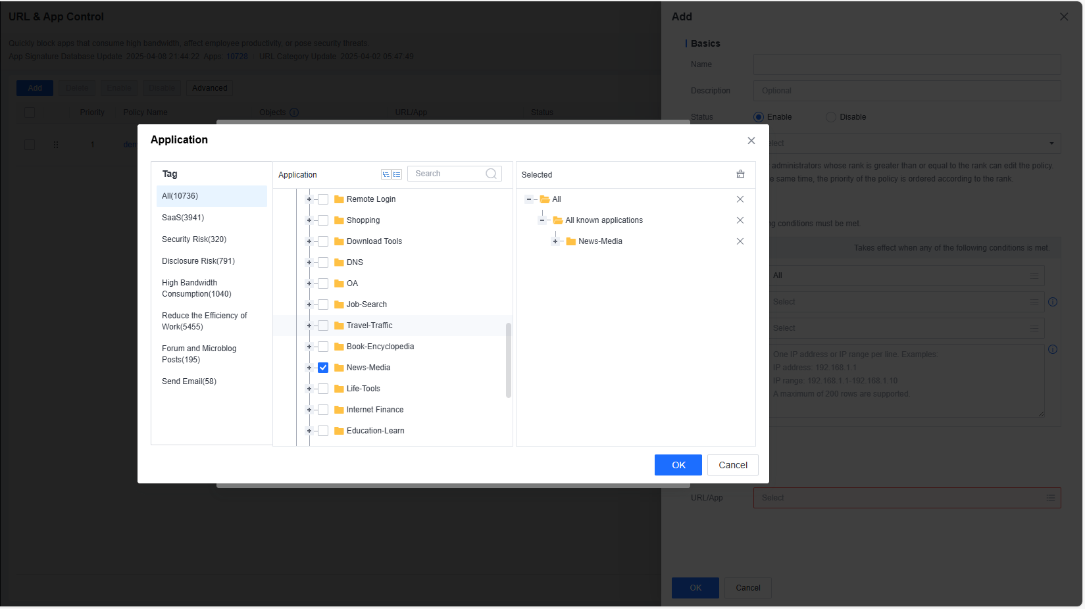Expand the Travel-Traffic tree node
This screenshot has width=1085, height=609.
click(x=309, y=326)
